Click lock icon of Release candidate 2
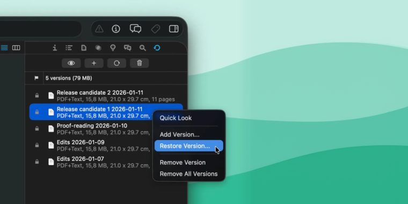This screenshot has width=408, height=204. (37, 96)
